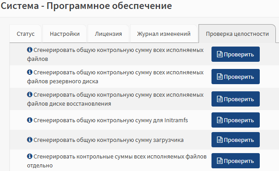Click Проверить button for bootloader checksum
This screenshot has width=279, height=171.
235,140
